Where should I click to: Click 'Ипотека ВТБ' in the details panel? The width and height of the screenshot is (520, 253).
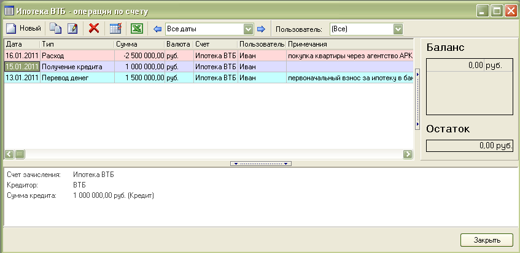tap(93, 175)
